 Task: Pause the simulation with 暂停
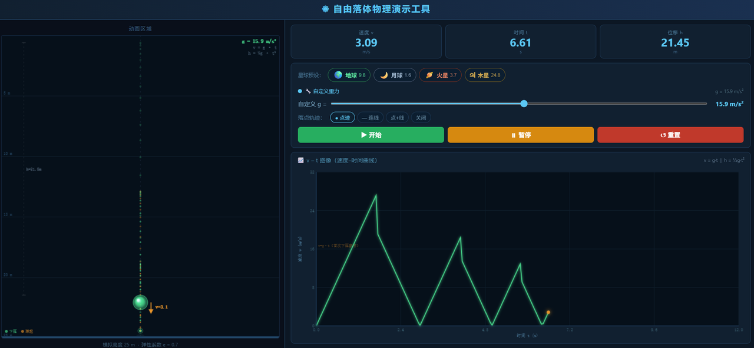(x=521, y=135)
